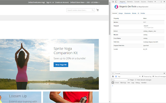This screenshot has height=103, width=166.
Task: Show more DevTools tabs via double chevron
Action: 155,2
